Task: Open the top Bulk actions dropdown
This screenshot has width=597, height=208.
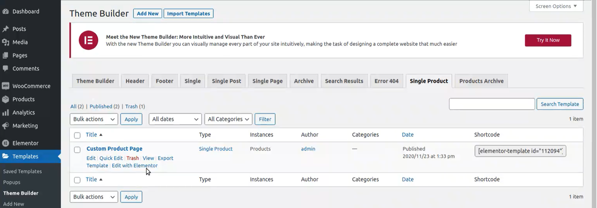Action: pos(94,119)
